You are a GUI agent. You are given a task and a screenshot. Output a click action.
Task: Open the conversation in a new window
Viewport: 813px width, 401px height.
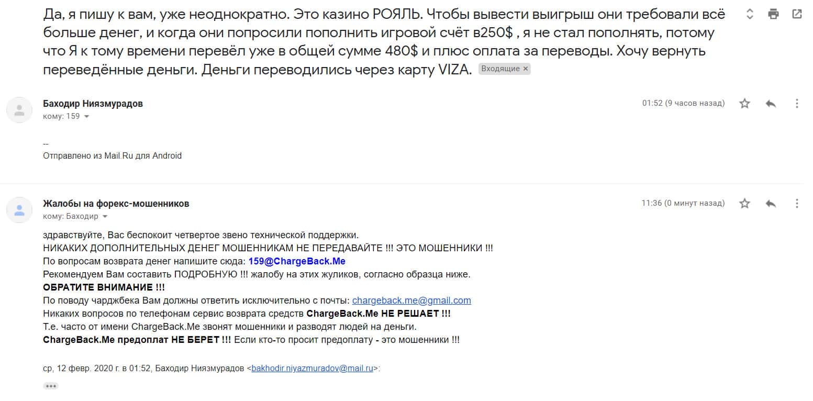click(797, 14)
